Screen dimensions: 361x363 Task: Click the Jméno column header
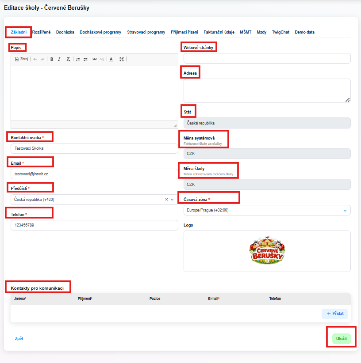[20, 299]
